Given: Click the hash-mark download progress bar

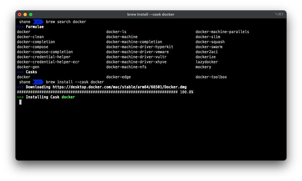Looking at the screenshot, I should [x=97, y=92].
